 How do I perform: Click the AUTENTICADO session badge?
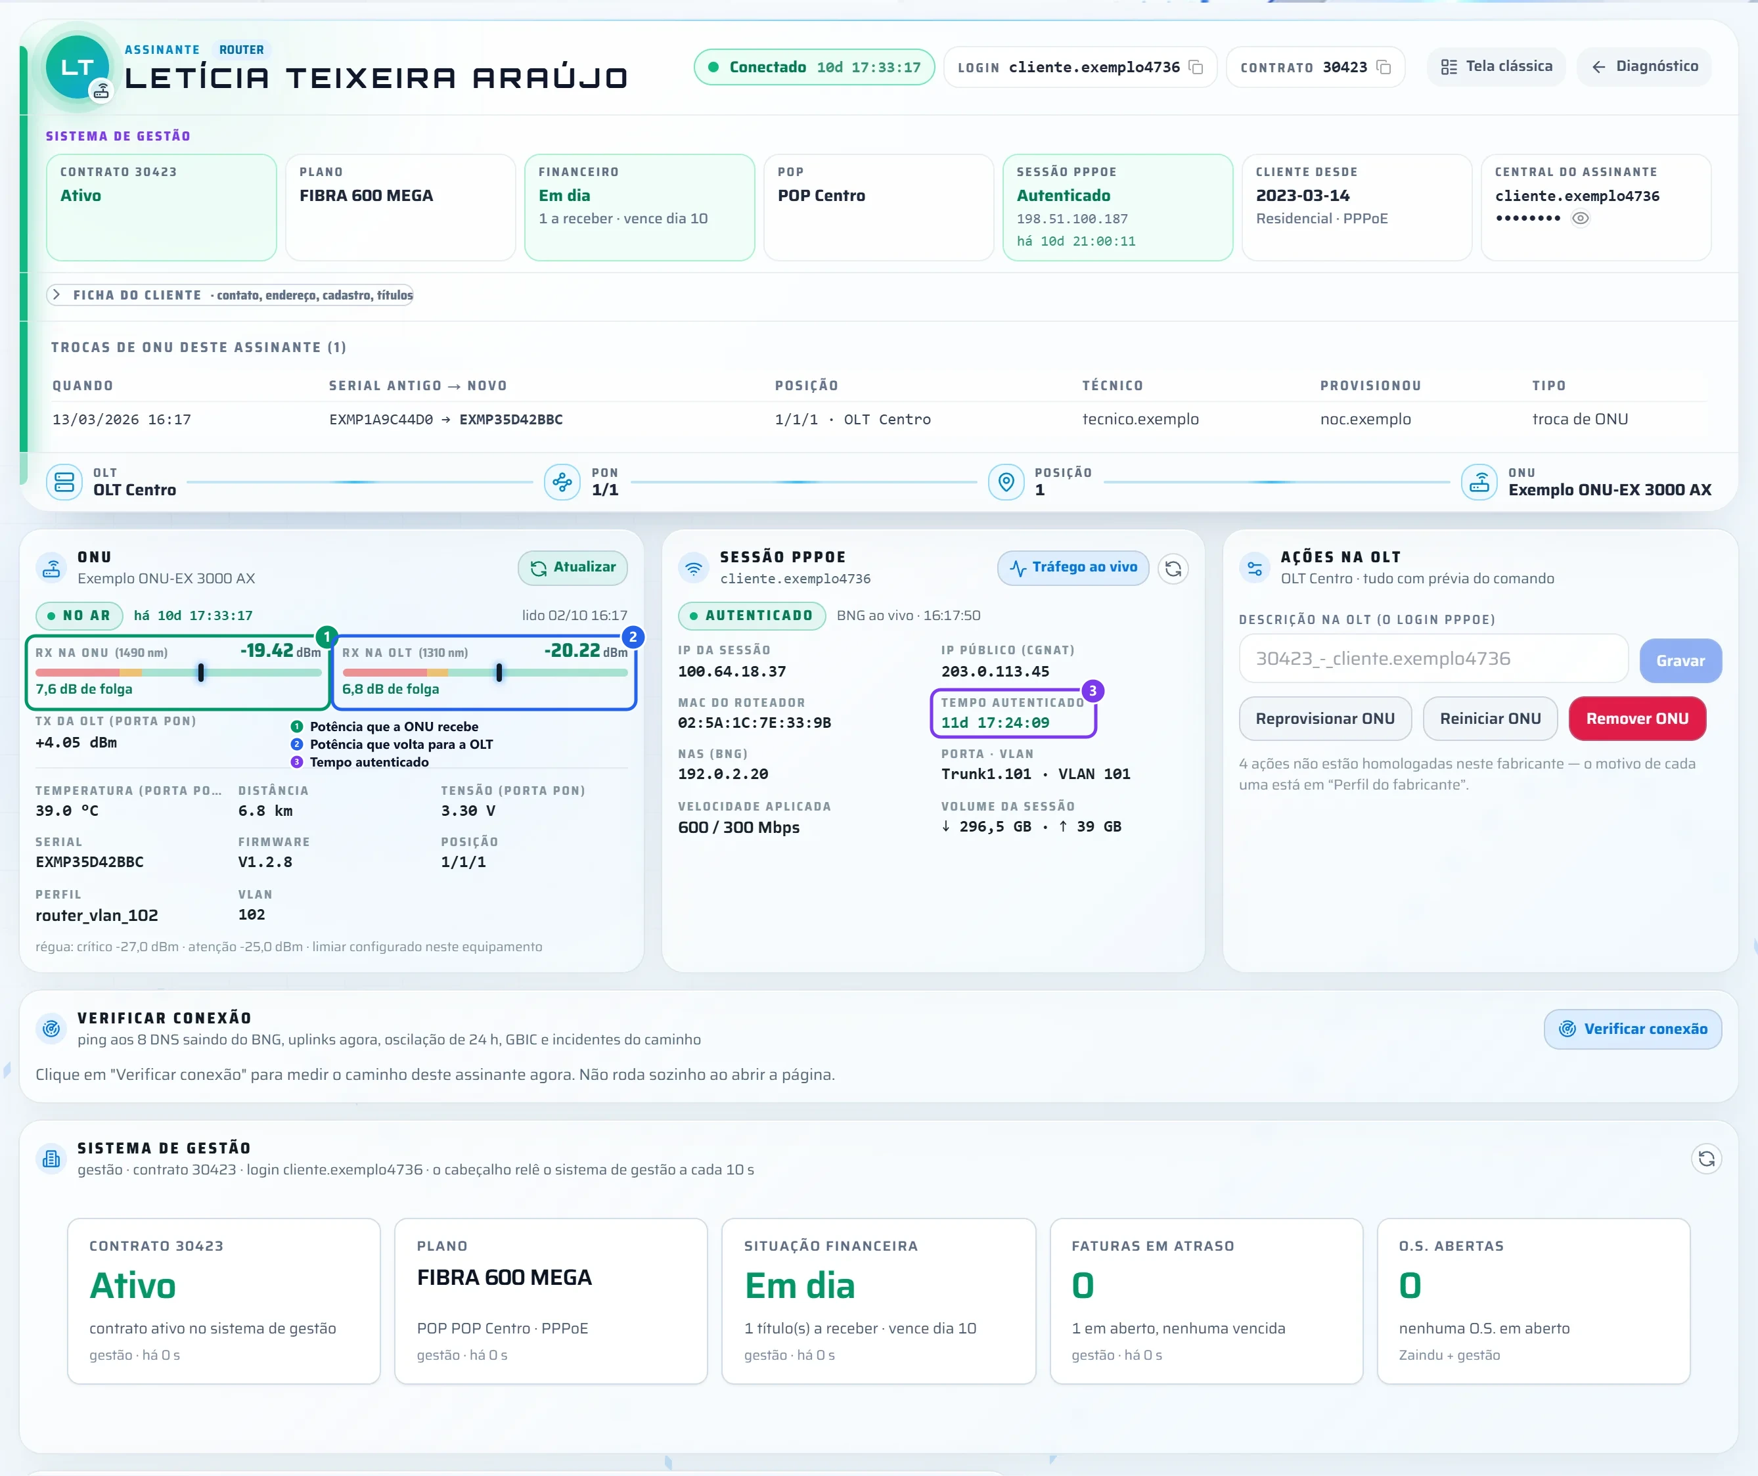[752, 615]
